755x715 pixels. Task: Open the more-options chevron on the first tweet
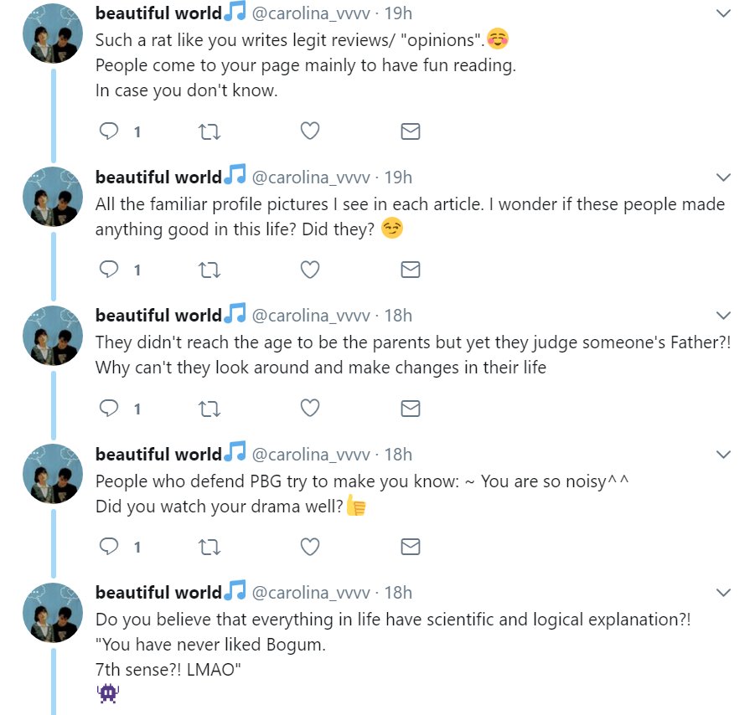tap(722, 14)
